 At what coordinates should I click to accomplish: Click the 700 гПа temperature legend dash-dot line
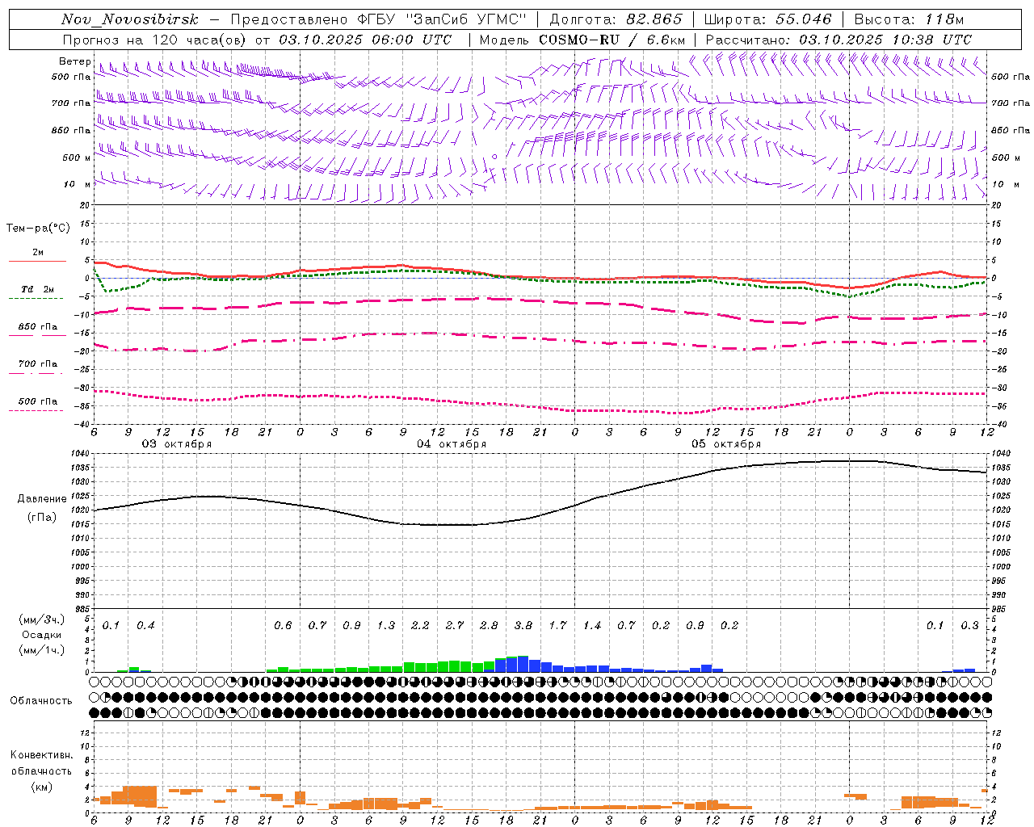click(36, 373)
